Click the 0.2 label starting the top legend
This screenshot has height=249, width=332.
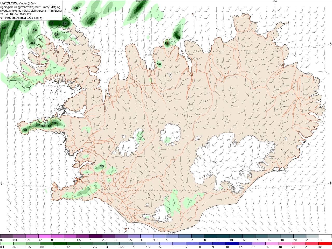click(2, 240)
